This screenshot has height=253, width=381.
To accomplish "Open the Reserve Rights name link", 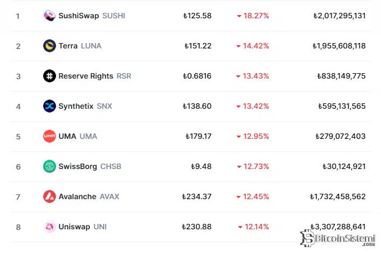I will [x=86, y=76].
